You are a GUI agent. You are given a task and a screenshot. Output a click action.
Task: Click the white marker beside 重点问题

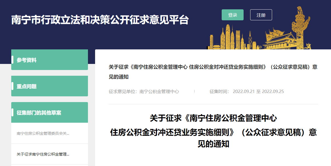point(12,86)
